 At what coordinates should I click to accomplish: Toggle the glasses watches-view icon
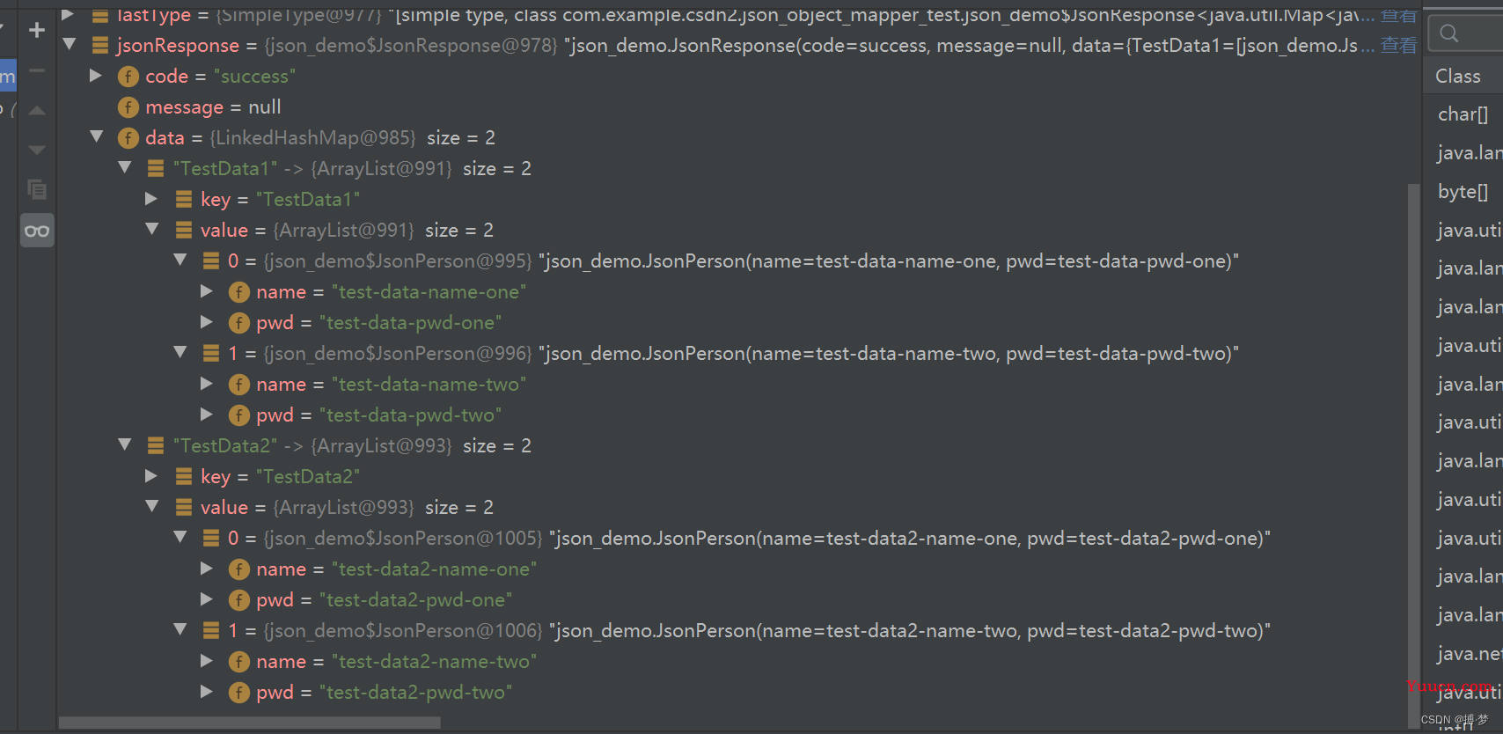[x=37, y=231]
